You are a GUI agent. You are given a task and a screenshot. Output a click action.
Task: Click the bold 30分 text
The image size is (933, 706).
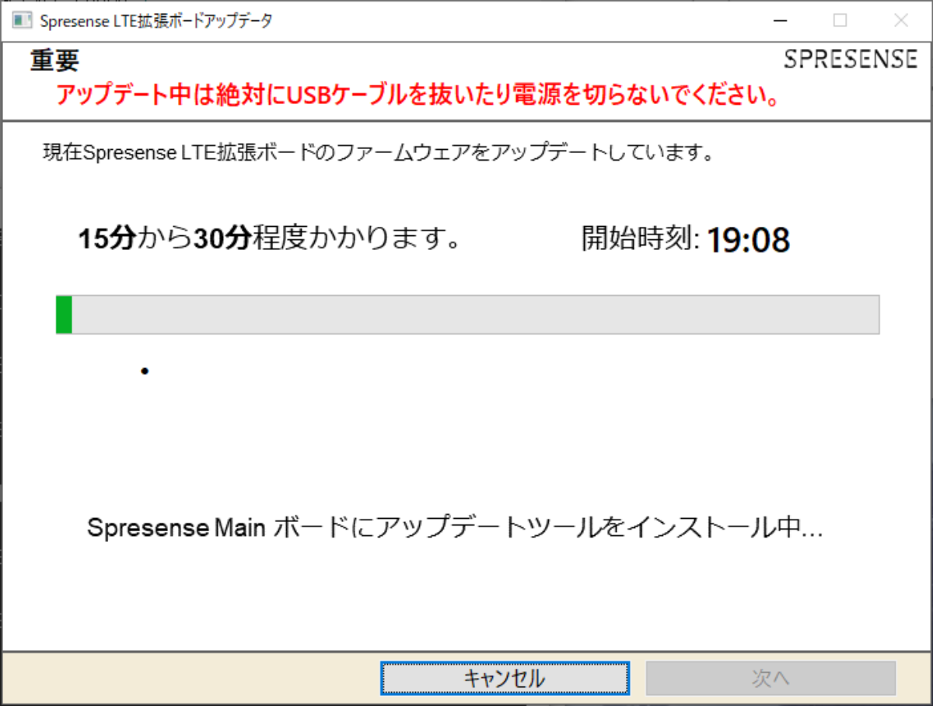[x=222, y=239]
